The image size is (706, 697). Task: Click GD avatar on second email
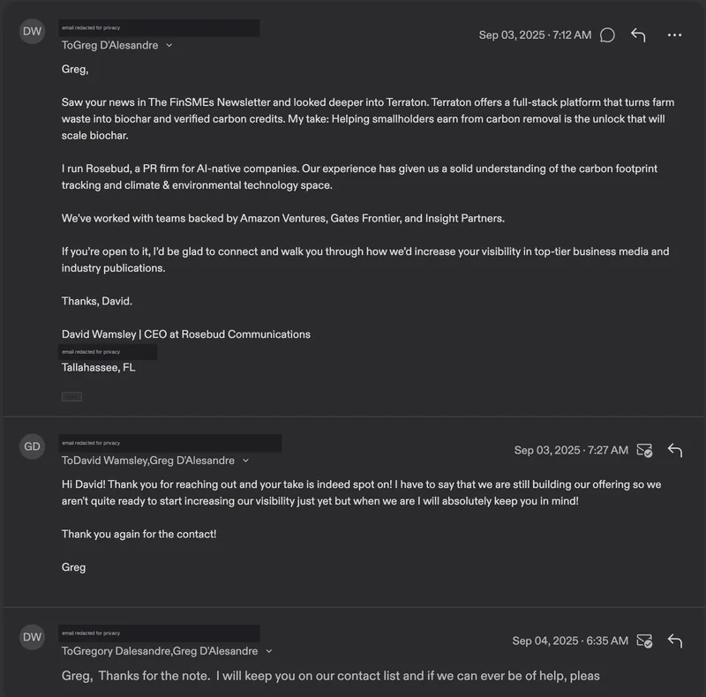click(x=32, y=446)
